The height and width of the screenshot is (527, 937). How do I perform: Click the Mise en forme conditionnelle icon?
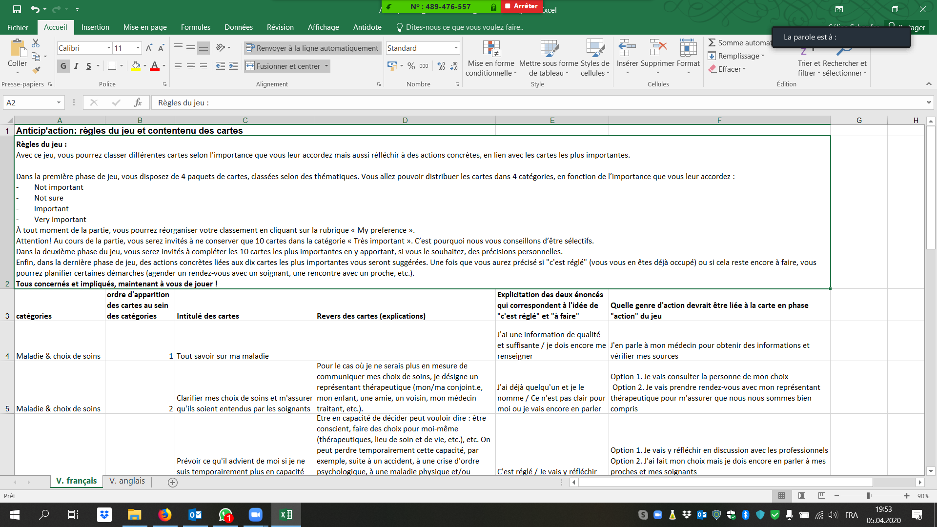tap(491, 48)
